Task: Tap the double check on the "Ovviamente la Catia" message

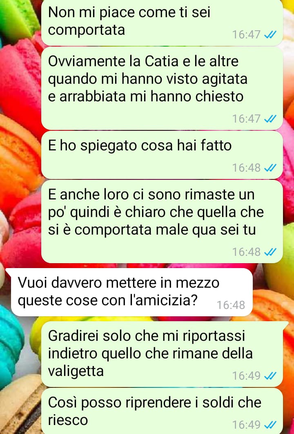Action: (270, 119)
